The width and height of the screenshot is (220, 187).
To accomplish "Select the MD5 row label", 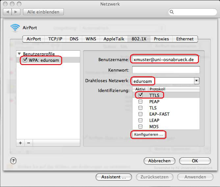I will 154,127.
